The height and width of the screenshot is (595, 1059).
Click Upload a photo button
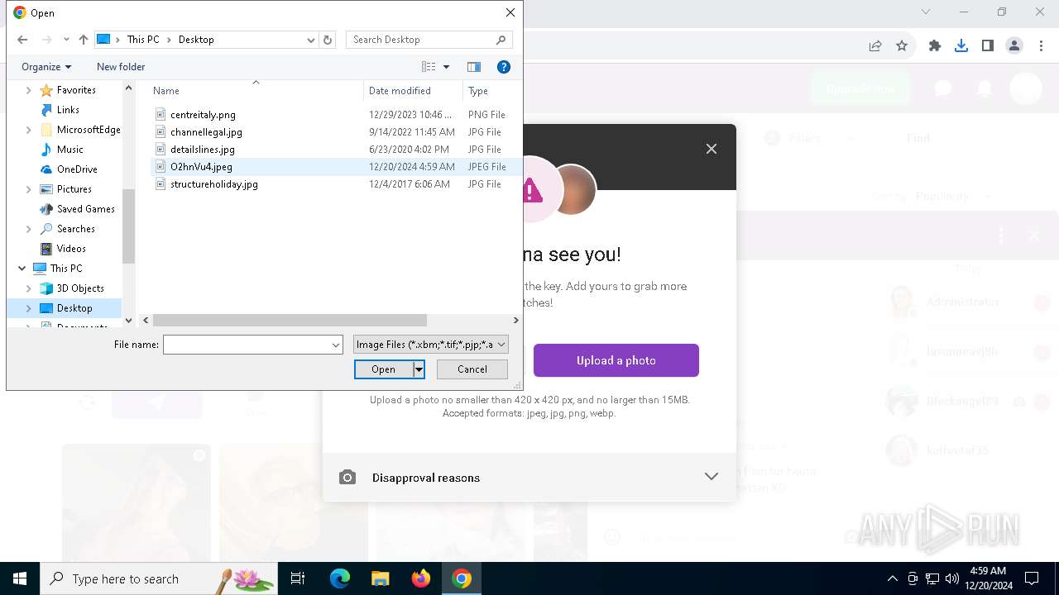coord(616,360)
